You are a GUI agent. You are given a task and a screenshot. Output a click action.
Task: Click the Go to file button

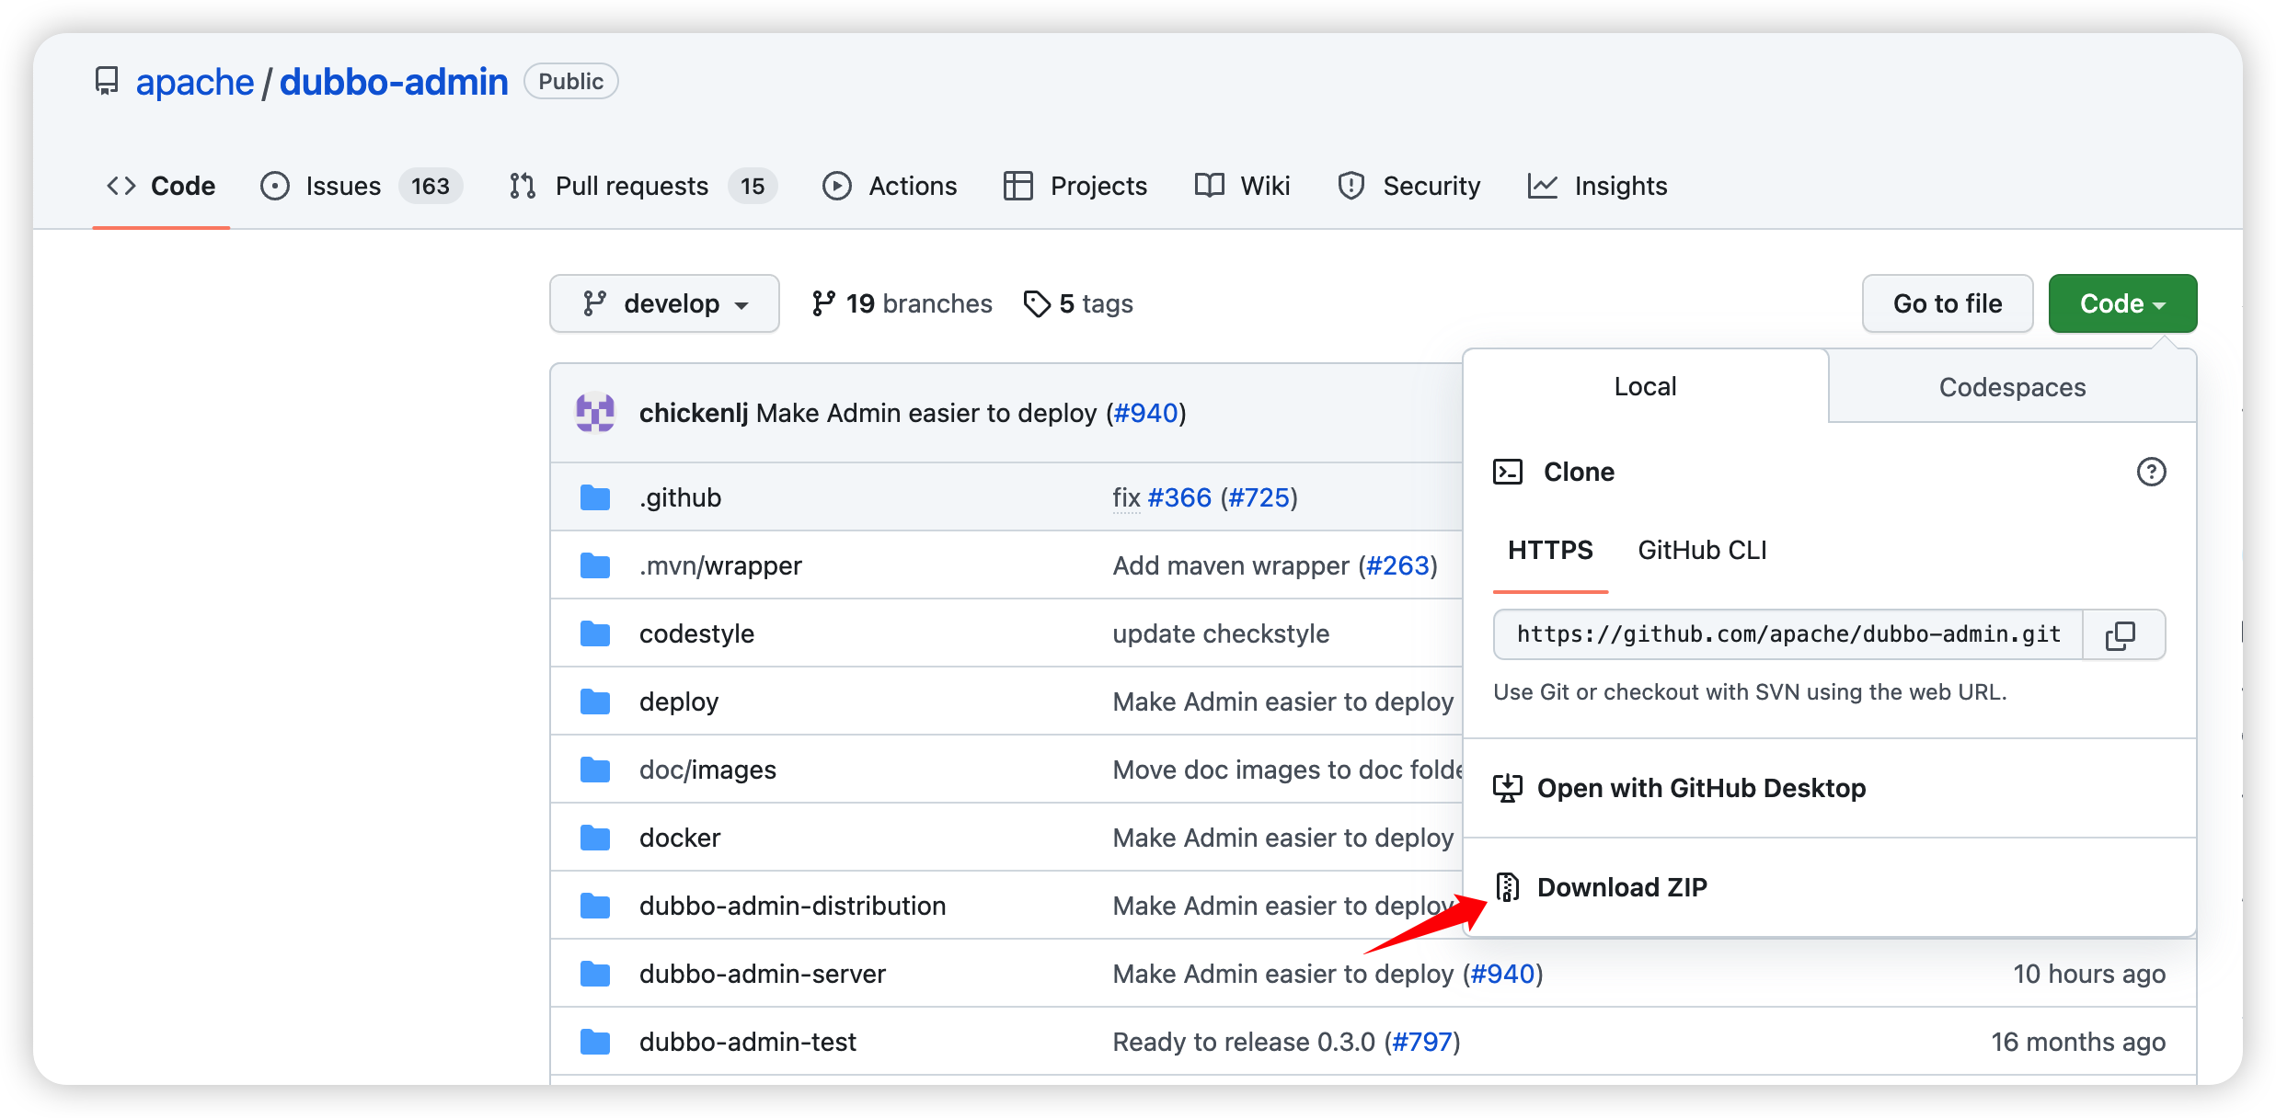(1947, 303)
